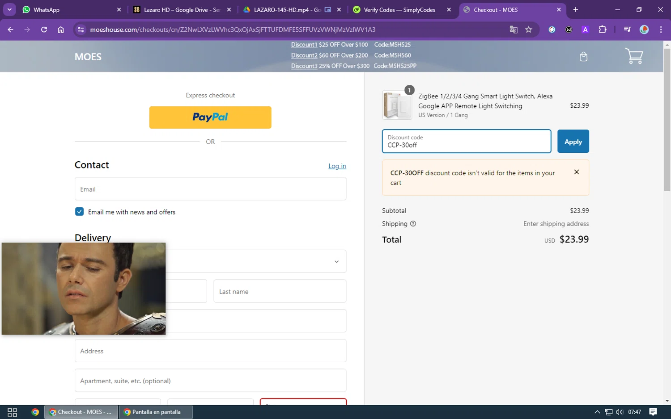
Task: Select the Checkout - MOES tab
Action: pos(512,9)
